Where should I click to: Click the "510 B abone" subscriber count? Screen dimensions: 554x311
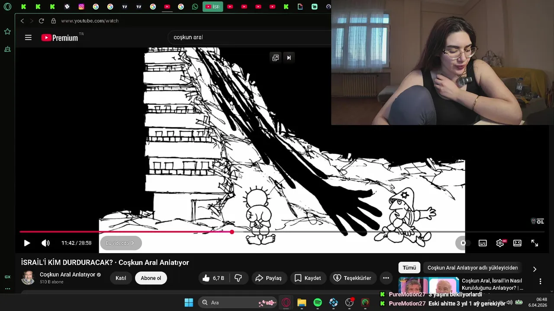click(52, 282)
